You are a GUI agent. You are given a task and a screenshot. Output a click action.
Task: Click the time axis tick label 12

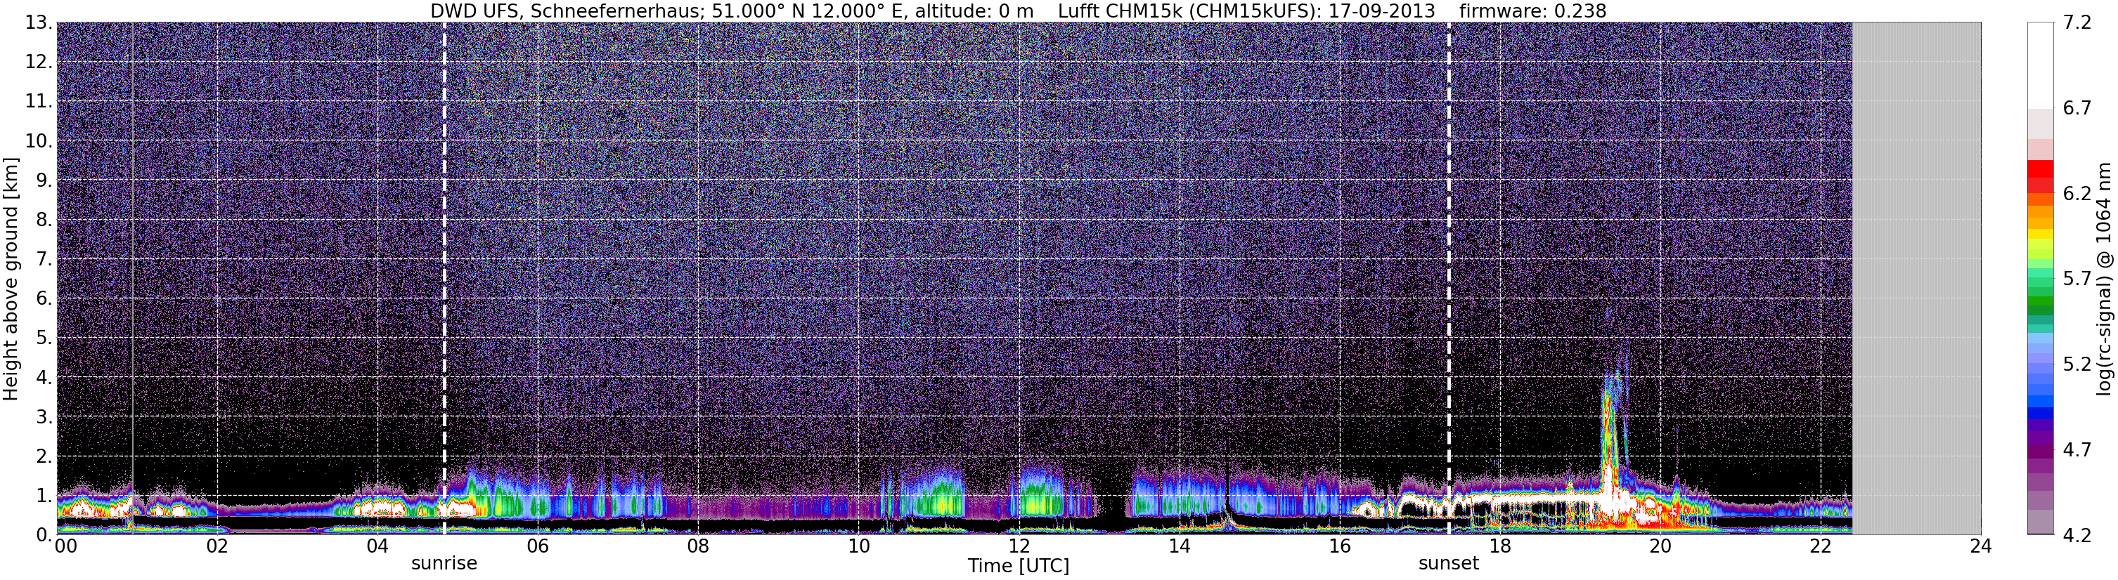[1019, 547]
